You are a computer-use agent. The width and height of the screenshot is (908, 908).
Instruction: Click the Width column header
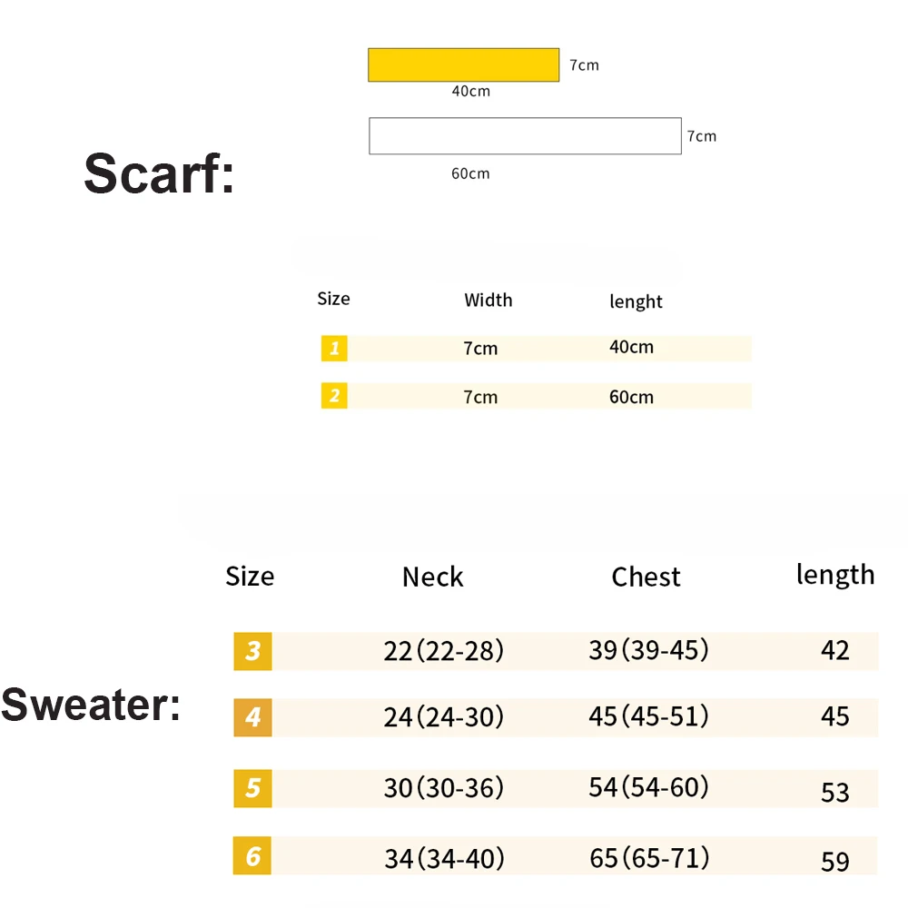pos(488,301)
